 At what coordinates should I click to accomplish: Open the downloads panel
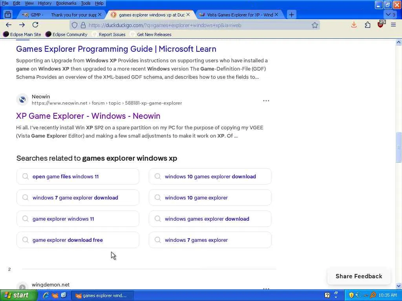pyautogui.click(x=354, y=25)
